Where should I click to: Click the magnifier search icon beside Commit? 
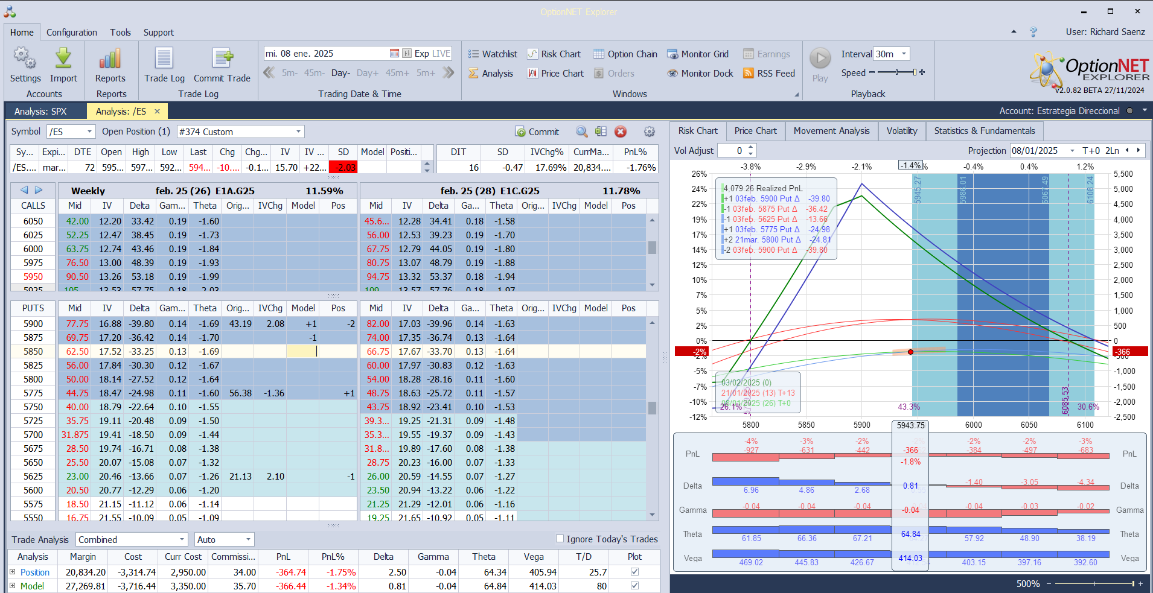pos(581,132)
